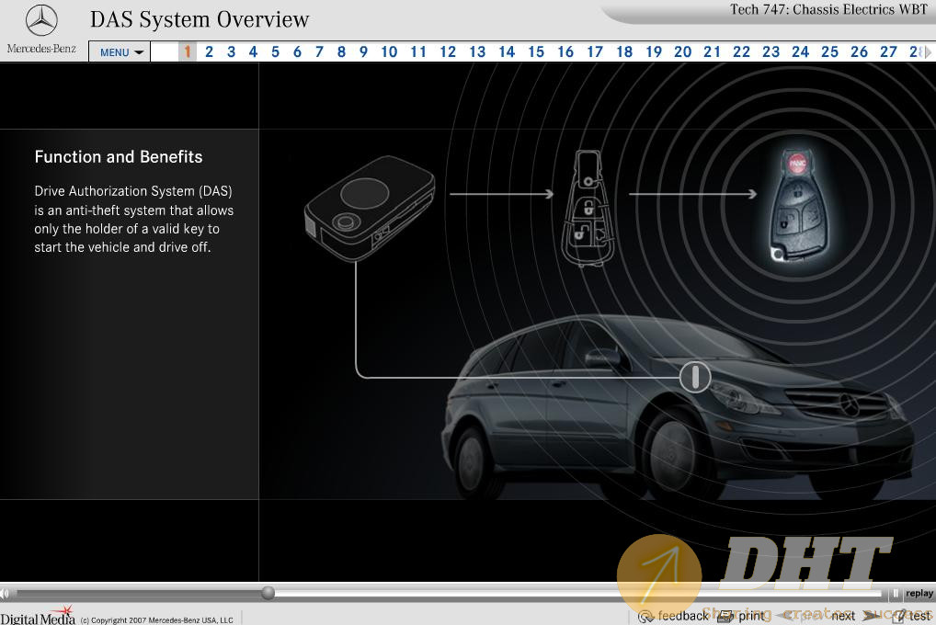Click the 'Mercedes-Benz' wordmark under the star
The width and height of the screenshot is (936, 625).
[41, 49]
